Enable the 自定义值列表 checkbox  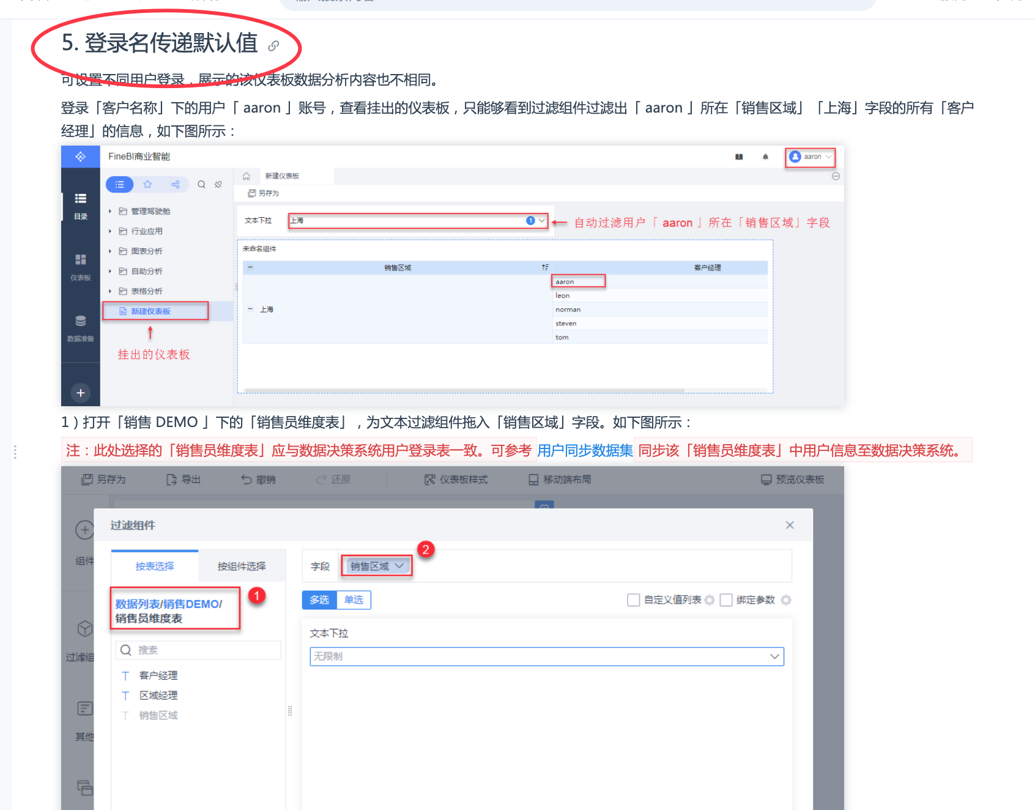click(634, 600)
